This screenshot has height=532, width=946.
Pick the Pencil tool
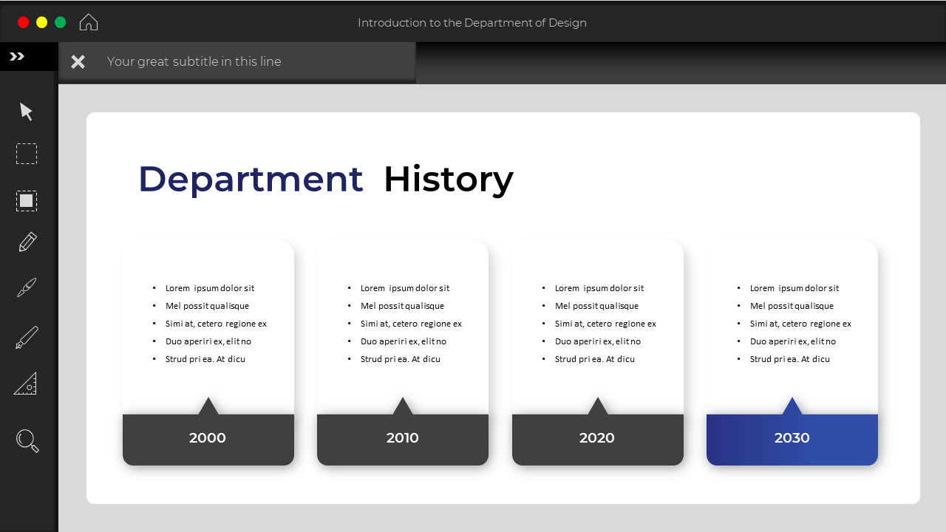[26, 242]
